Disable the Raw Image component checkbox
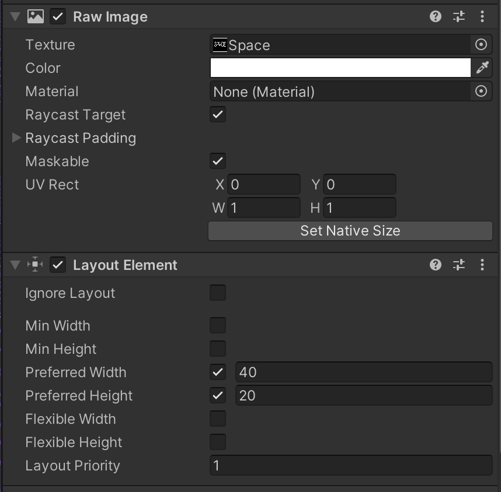Screen dimensions: 501x492 (58, 16)
